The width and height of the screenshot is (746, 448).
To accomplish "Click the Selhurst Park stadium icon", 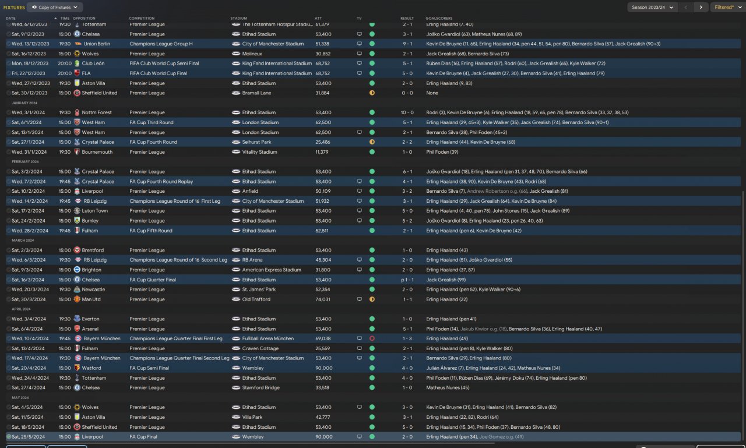I will 235,142.
